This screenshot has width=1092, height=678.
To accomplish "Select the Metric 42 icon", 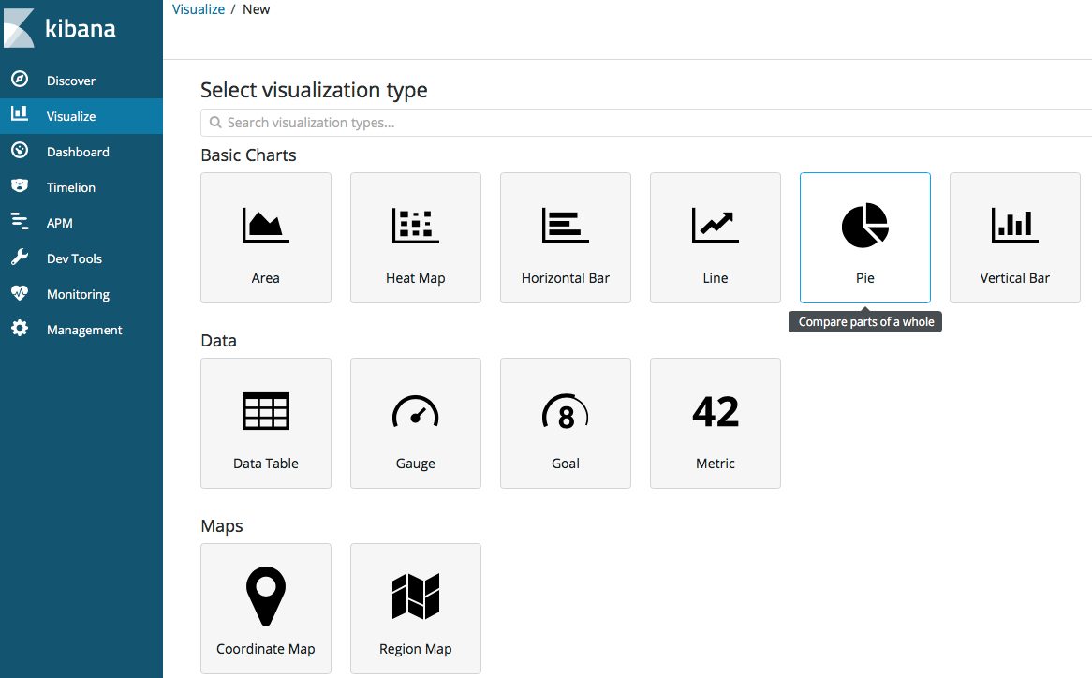I will (716, 411).
